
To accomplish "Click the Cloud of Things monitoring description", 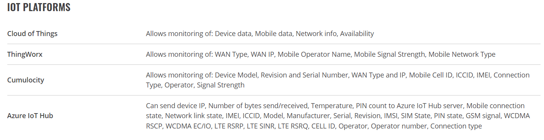I will (260, 33).
